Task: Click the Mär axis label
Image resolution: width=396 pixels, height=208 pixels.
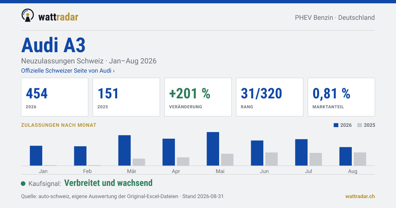Action: [x=132, y=171]
